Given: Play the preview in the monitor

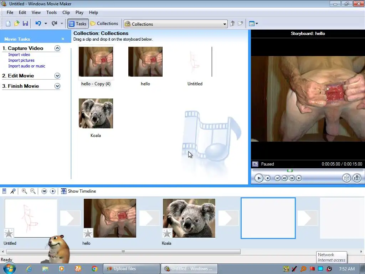Looking at the screenshot, I should click(259, 178).
